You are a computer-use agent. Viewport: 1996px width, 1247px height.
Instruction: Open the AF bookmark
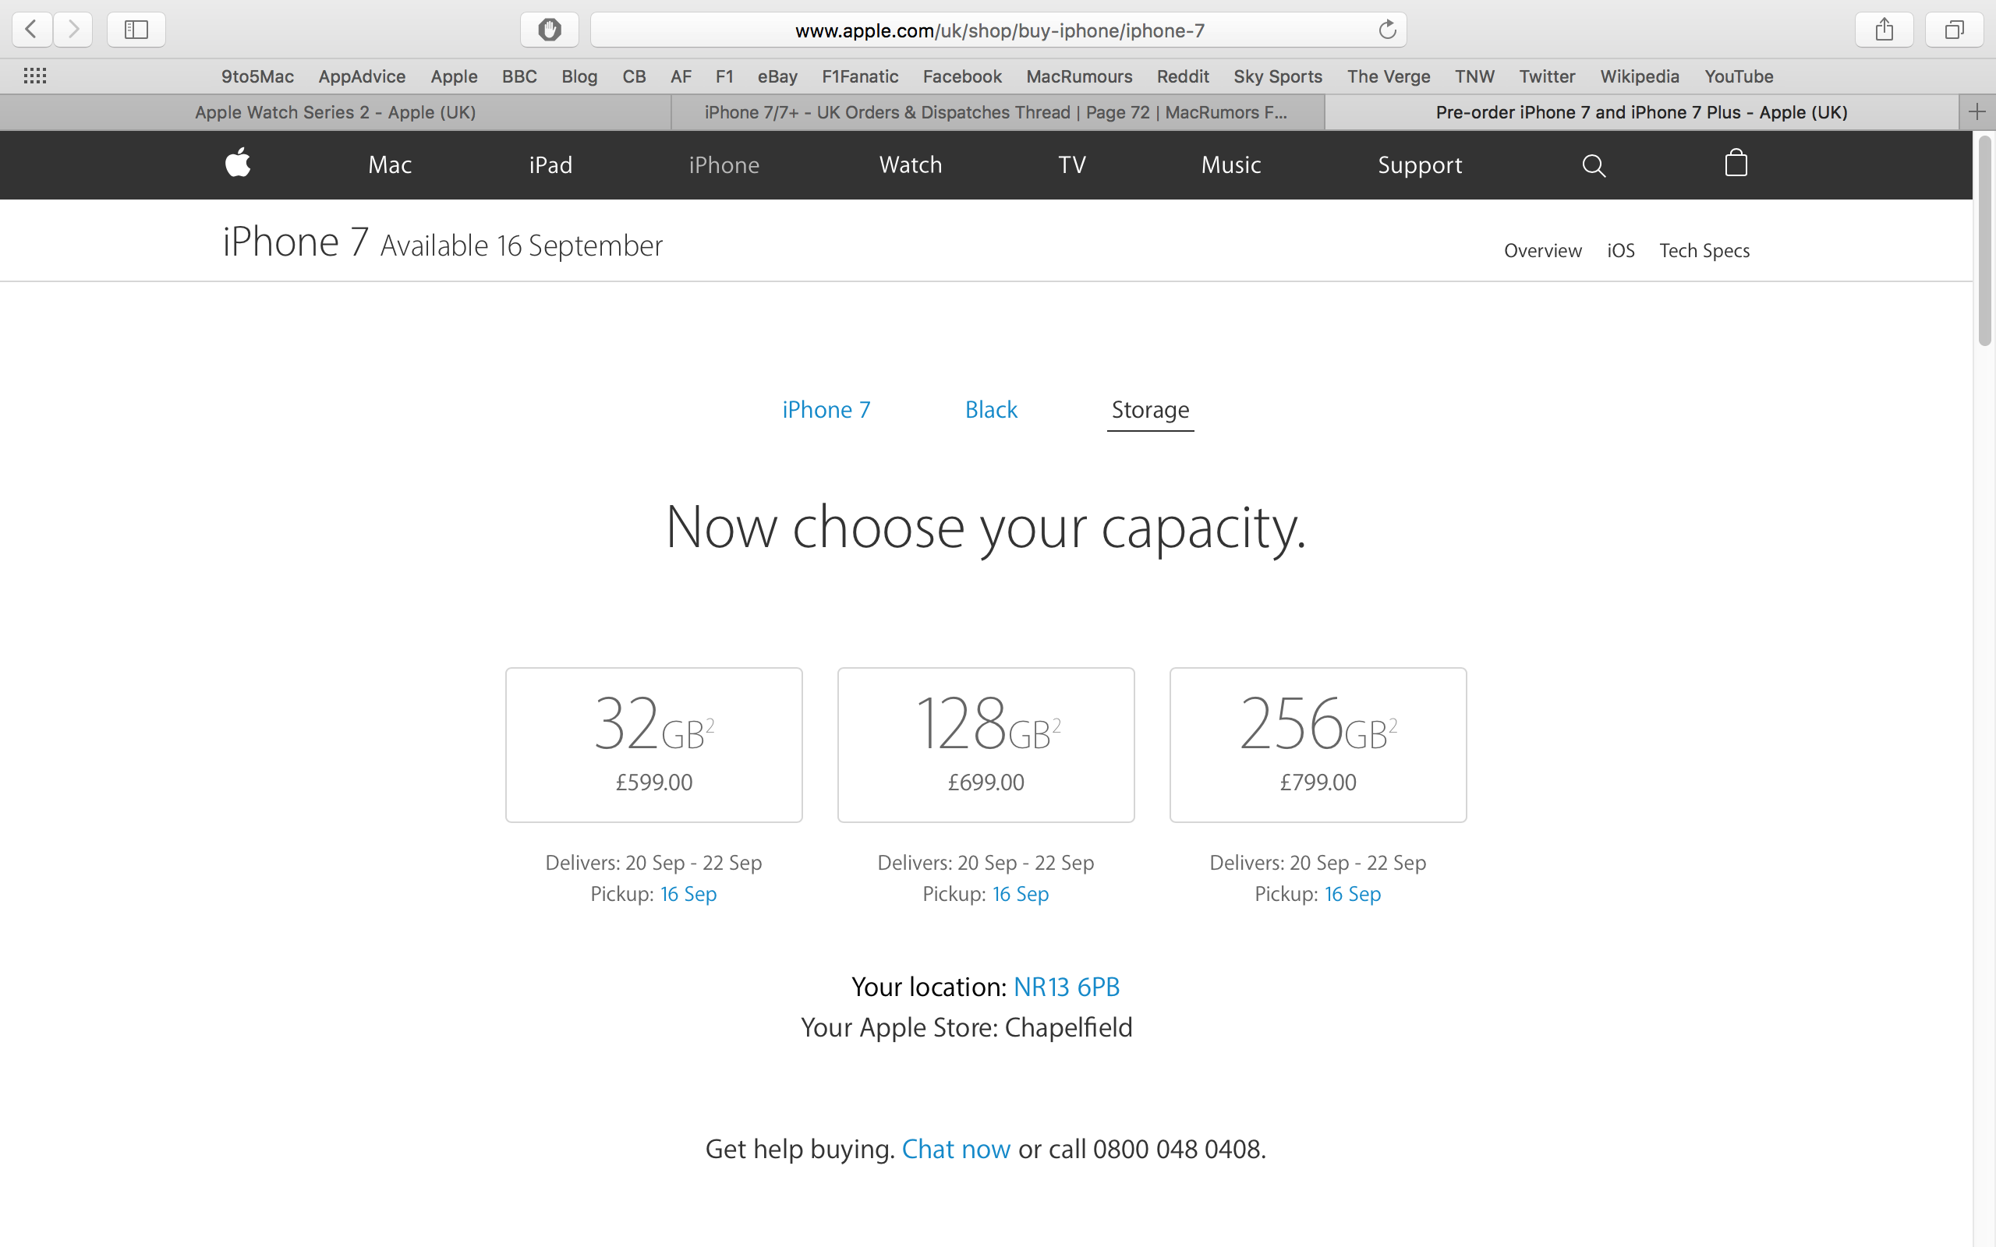pos(681,76)
